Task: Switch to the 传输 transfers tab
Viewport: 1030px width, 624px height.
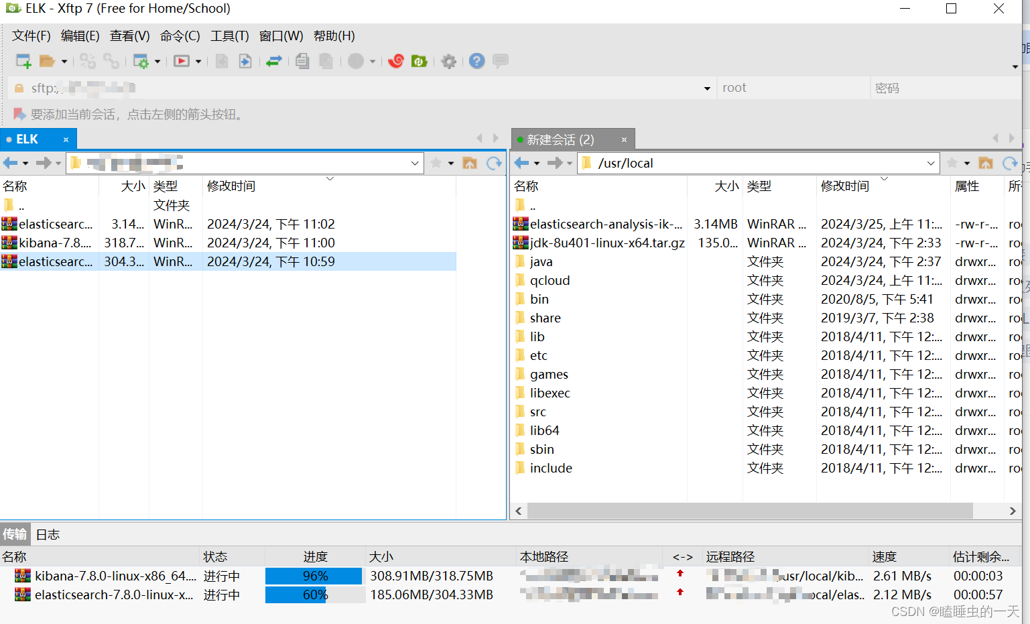Action: pyautogui.click(x=15, y=534)
